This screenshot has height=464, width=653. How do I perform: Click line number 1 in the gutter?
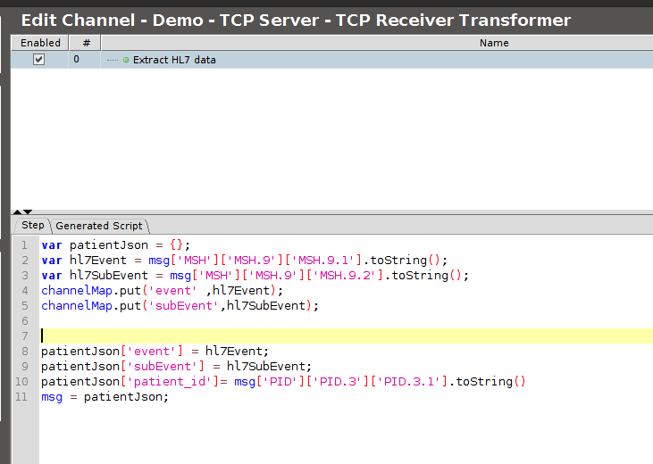(25, 245)
